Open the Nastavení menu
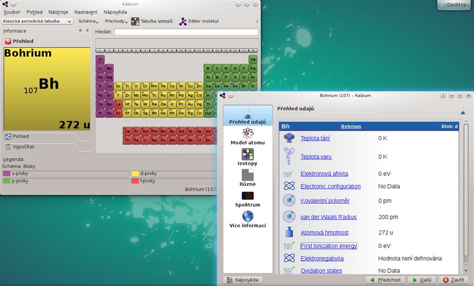 (86, 12)
